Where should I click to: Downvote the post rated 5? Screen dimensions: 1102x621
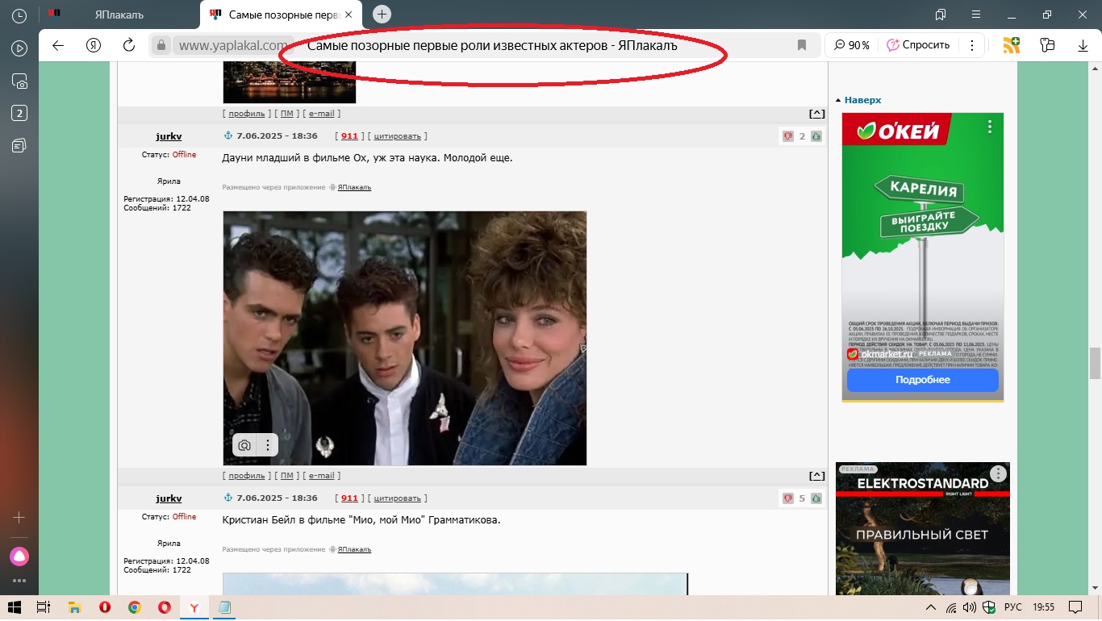click(788, 498)
